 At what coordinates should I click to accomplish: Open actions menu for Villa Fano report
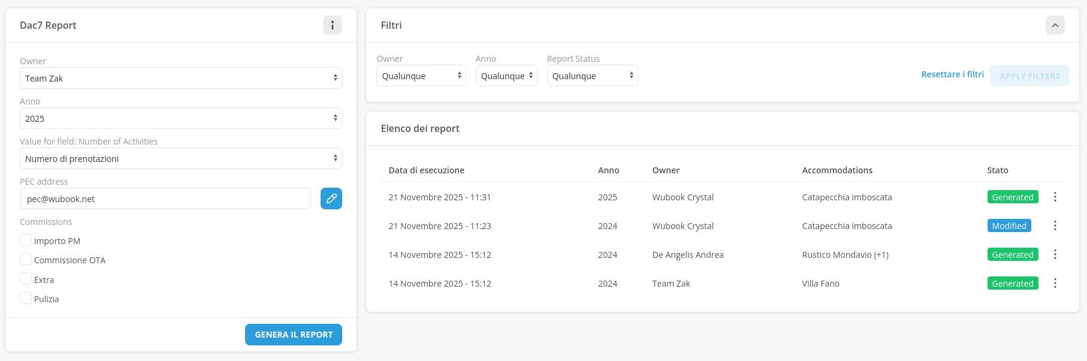click(1055, 283)
